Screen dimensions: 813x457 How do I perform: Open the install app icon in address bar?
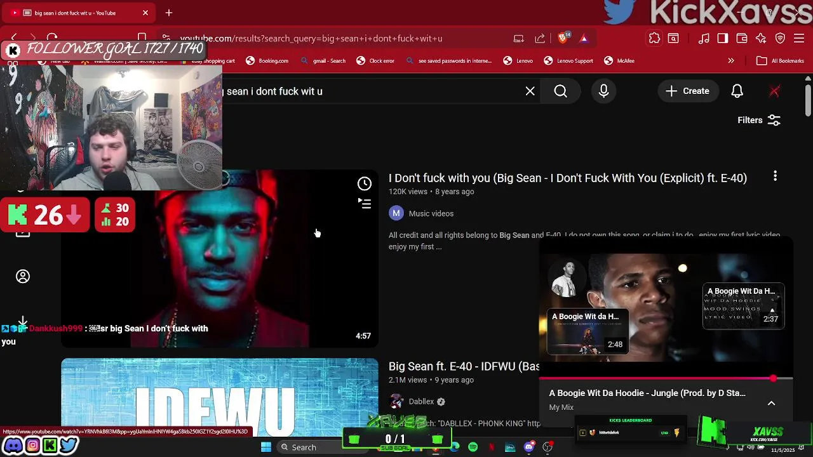tap(519, 38)
